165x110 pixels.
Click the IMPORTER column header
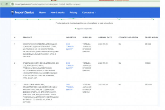(71, 37)
